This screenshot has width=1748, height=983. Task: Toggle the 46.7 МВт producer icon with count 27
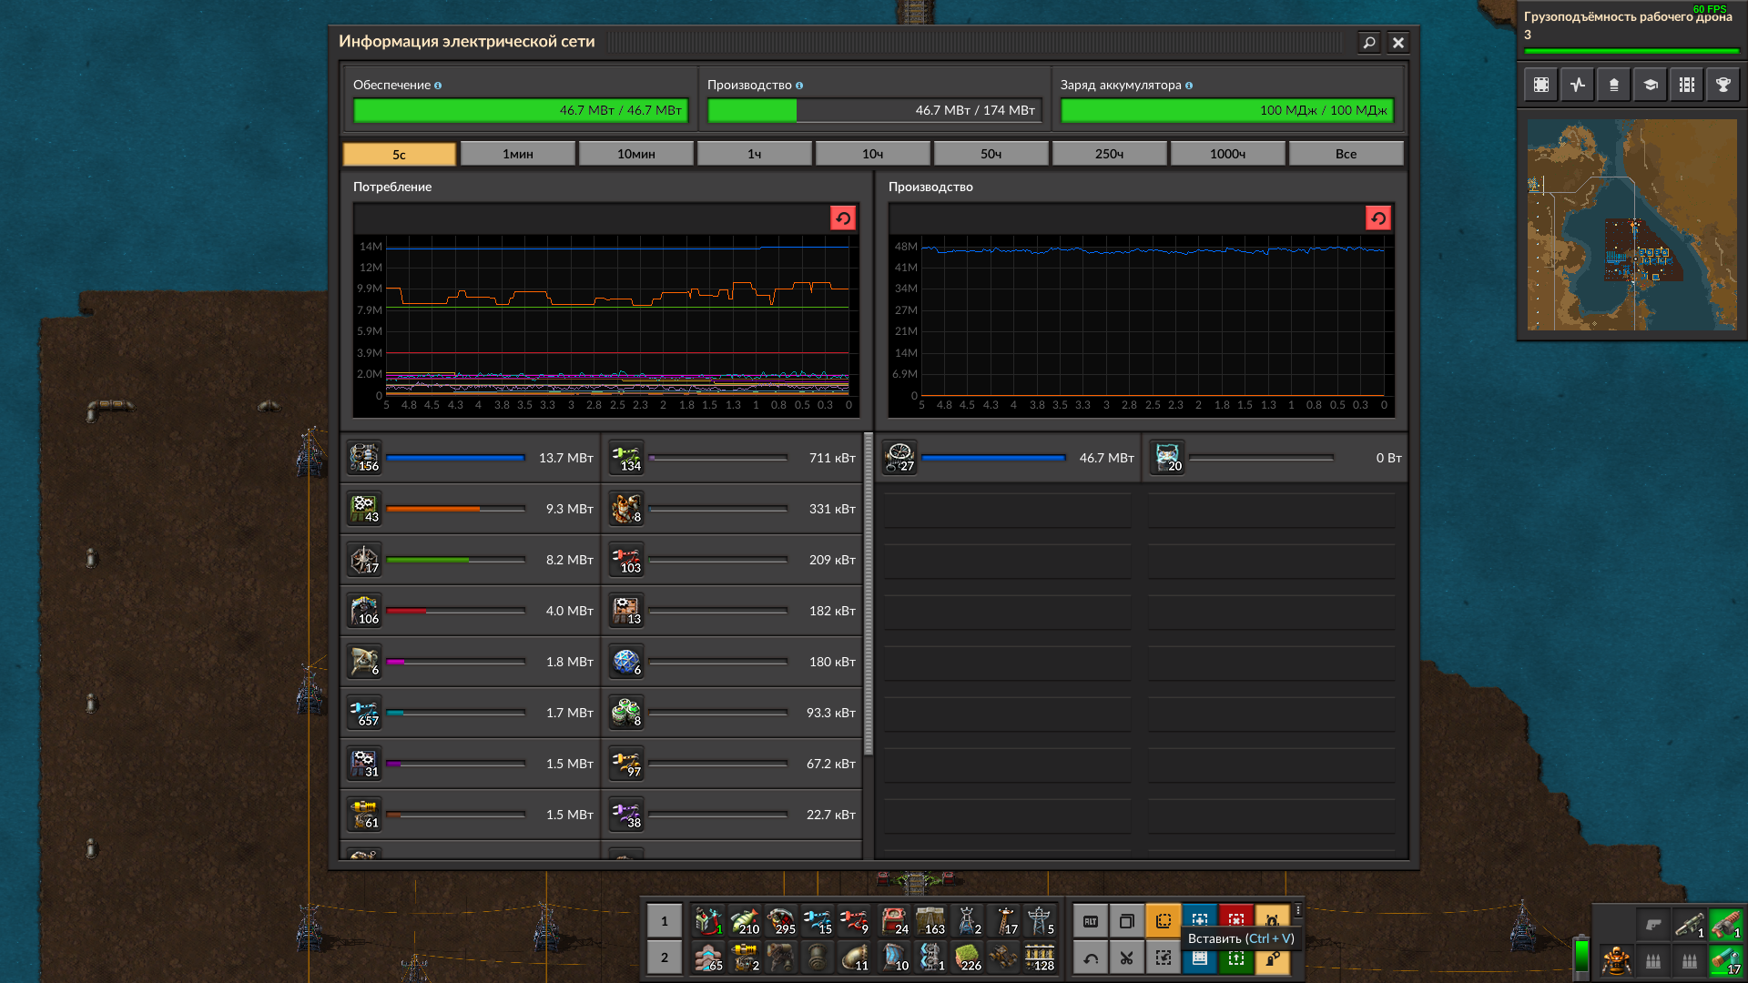pos(899,458)
